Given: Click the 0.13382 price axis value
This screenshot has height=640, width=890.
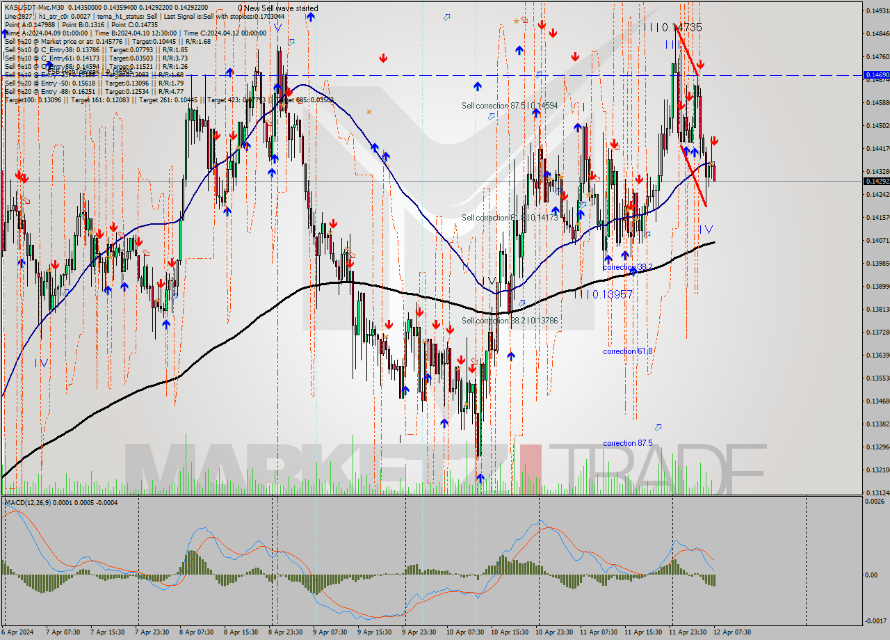Looking at the screenshot, I should point(877,424).
